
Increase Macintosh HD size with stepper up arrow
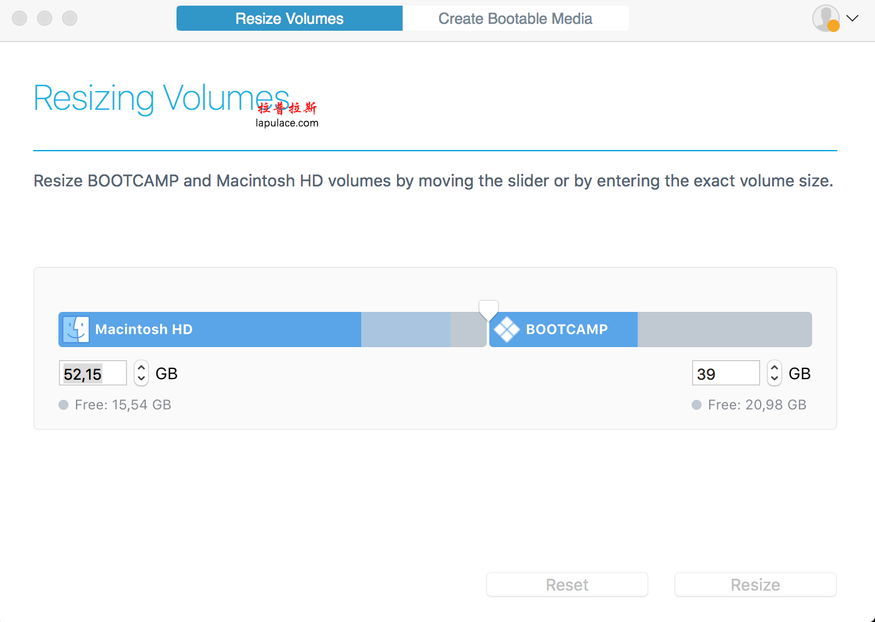(x=141, y=368)
